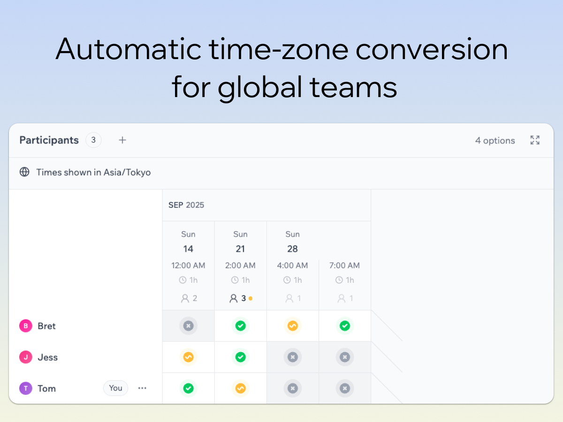Click the clock duration icon under 7:00 AM
The image size is (563, 422).
point(339,280)
